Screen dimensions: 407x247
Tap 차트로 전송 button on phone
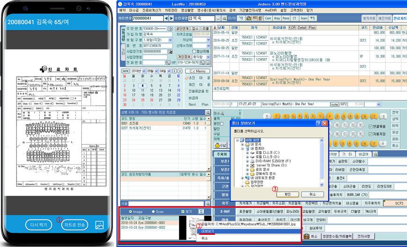click(75, 225)
